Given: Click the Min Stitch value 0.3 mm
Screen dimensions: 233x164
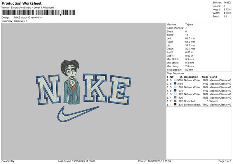Looking at the screenshot, I should pyautogui.click(x=190, y=63).
